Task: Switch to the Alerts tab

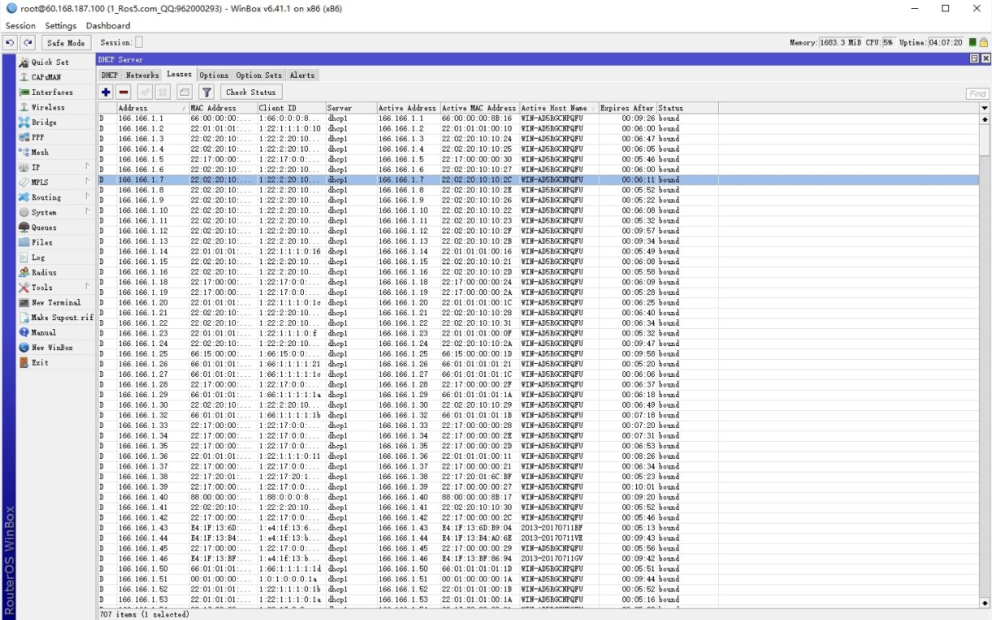Action: tap(302, 75)
